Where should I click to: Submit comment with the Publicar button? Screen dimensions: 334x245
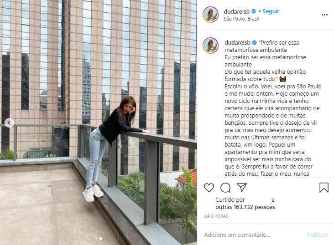[x=318, y=235]
